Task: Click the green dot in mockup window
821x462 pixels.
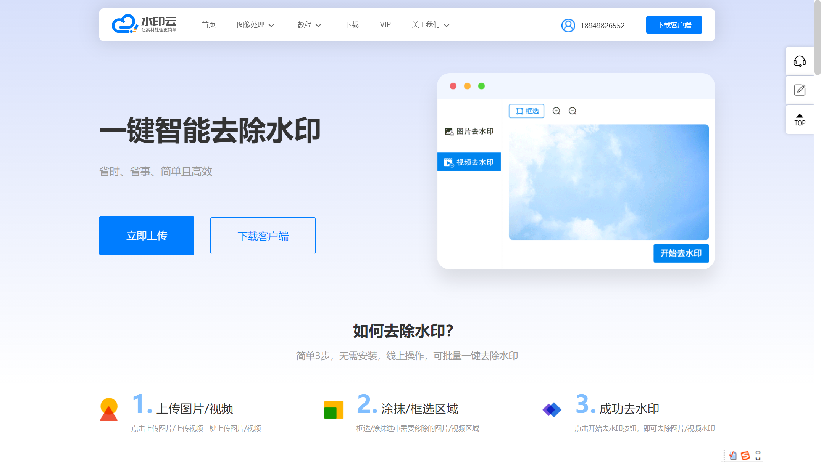Action: (481, 86)
